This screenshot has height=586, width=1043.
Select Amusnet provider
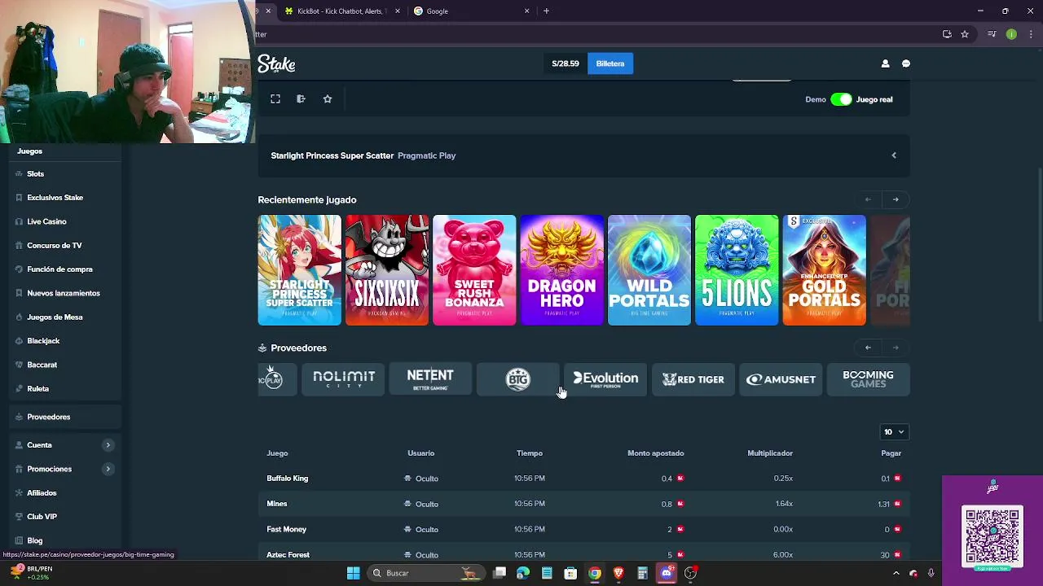[781, 379]
